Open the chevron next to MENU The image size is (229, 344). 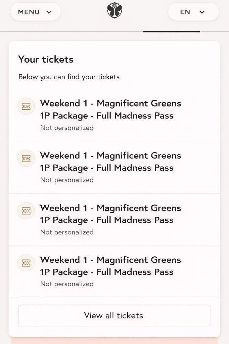(x=49, y=12)
